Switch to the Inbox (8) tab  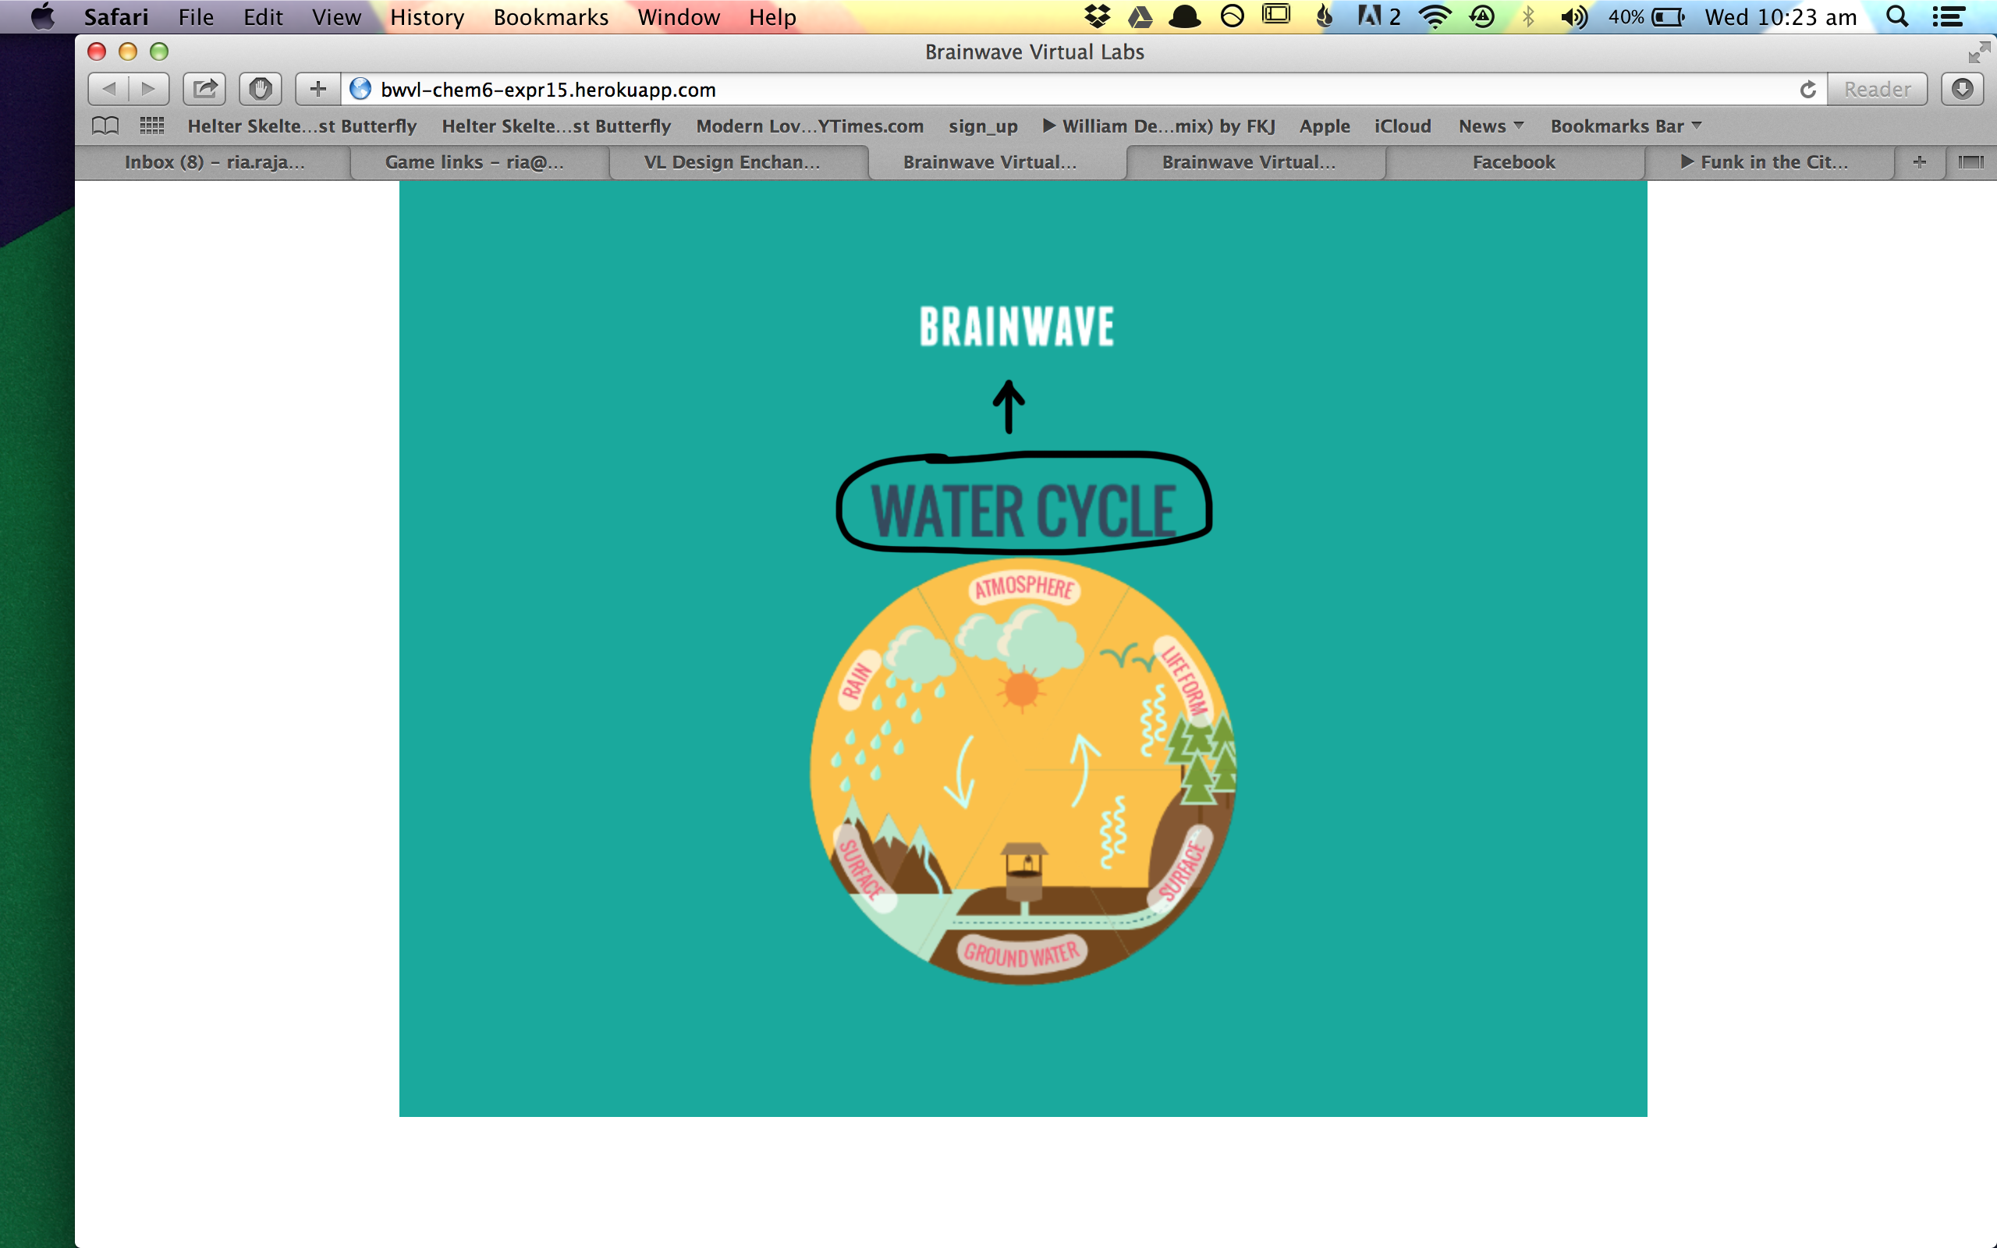coord(215,161)
